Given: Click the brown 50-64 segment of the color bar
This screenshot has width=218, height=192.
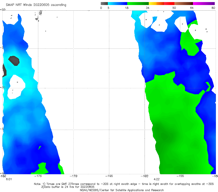Looking at the screenshot, I should click(x=184, y=4).
